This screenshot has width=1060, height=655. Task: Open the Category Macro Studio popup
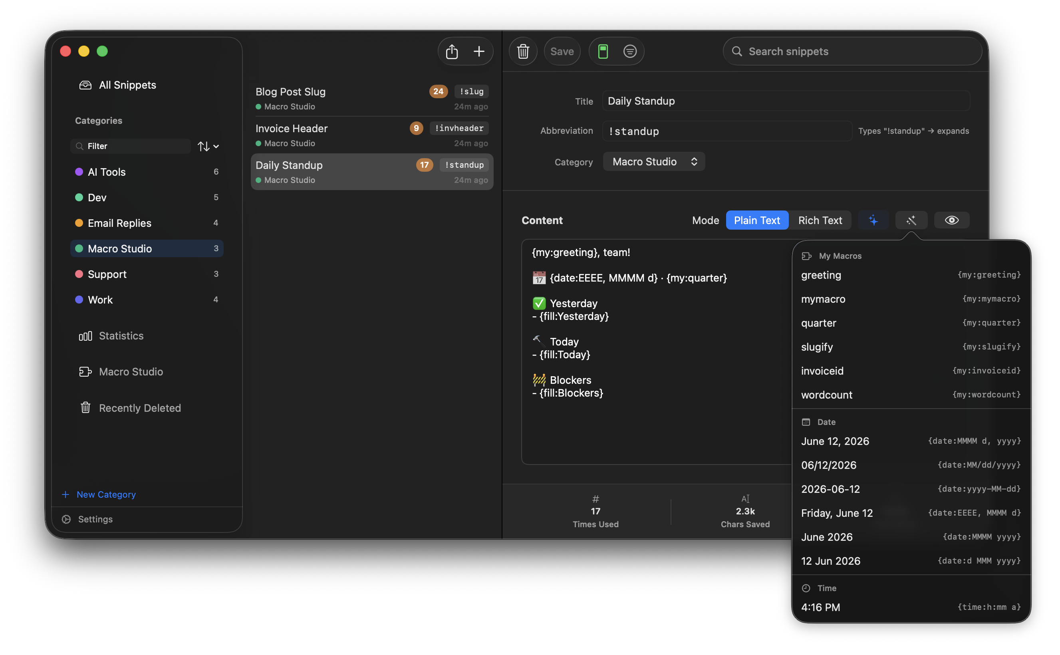(654, 162)
